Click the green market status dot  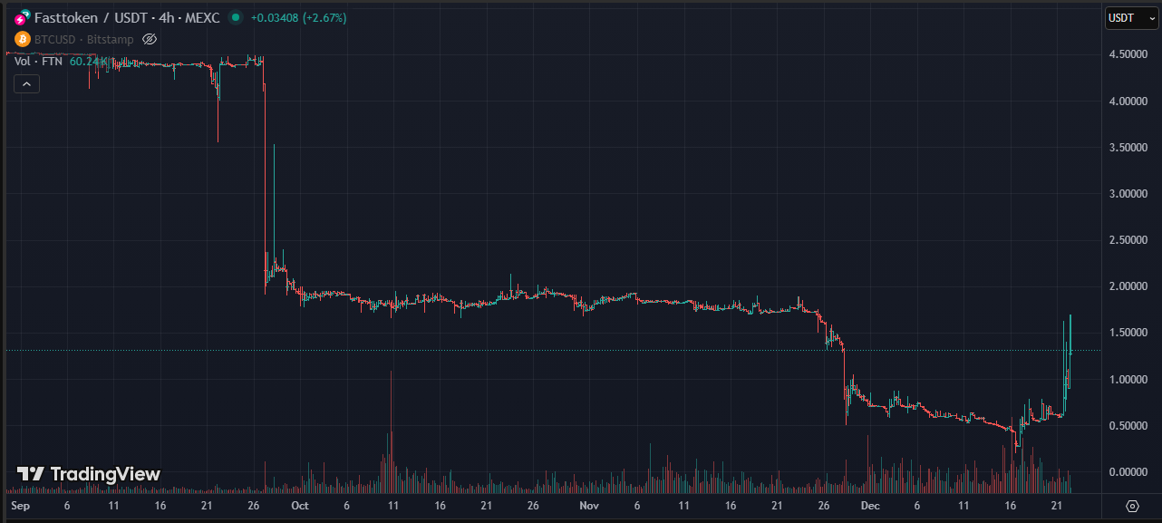[x=236, y=18]
